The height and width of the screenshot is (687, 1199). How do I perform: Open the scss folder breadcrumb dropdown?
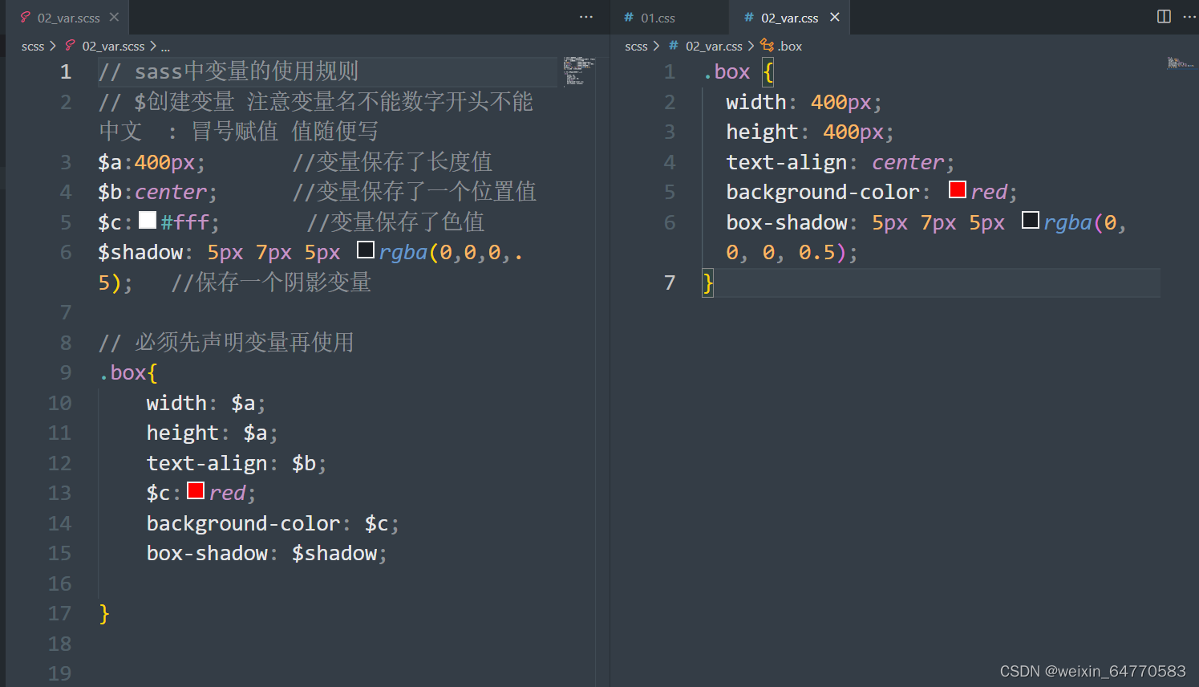click(x=33, y=46)
